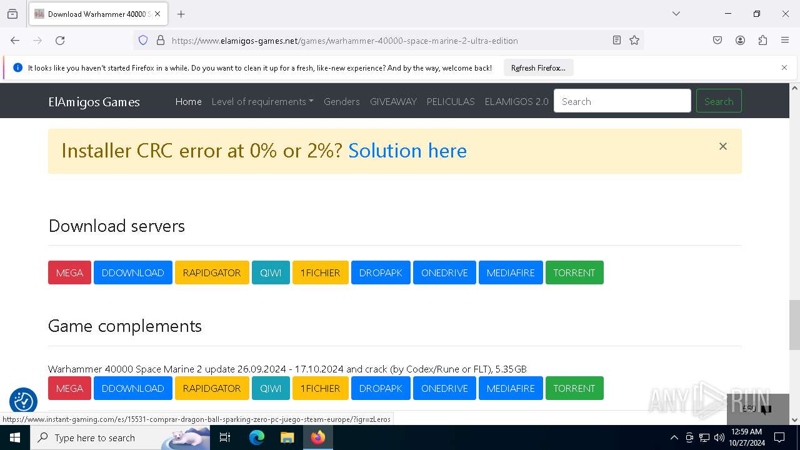The image size is (800, 450).
Task: Close the Installer CRC error alert
Action: coord(722,146)
